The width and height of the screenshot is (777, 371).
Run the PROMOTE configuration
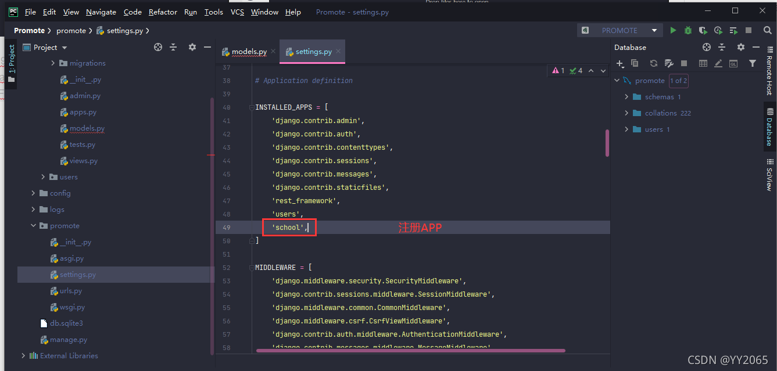[x=673, y=30]
